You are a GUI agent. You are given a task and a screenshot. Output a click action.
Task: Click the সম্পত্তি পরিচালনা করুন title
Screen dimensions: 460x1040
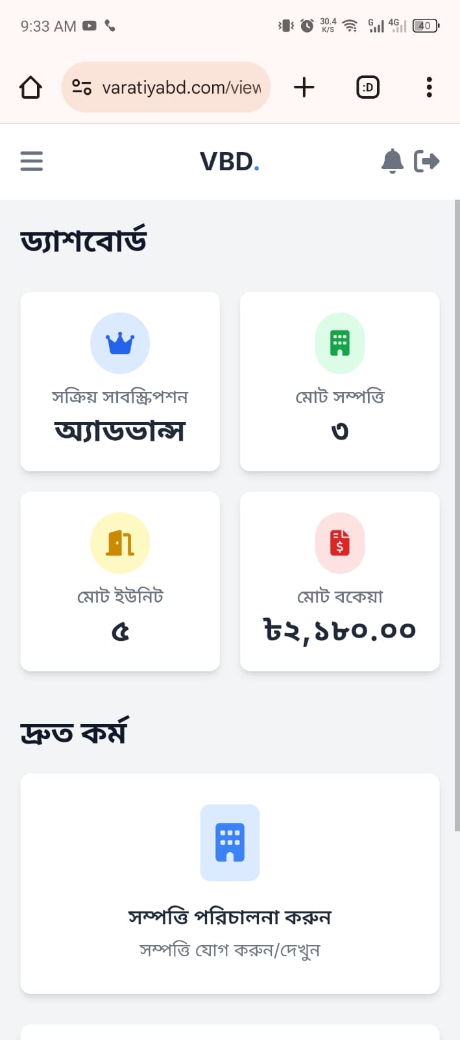tap(230, 917)
